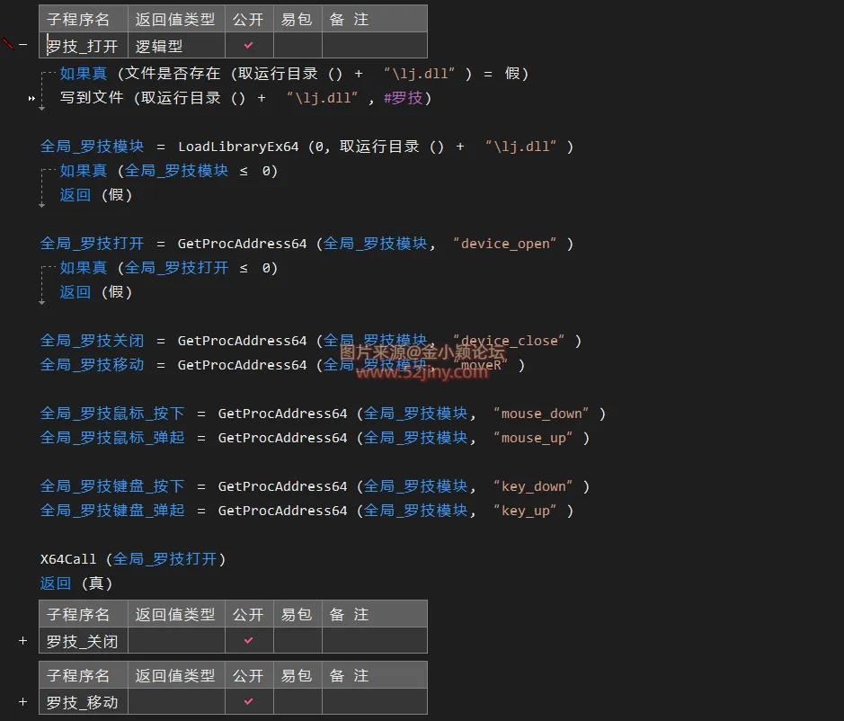Toggle the 公开 checkbox for 罗技_打开

(x=248, y=43)
